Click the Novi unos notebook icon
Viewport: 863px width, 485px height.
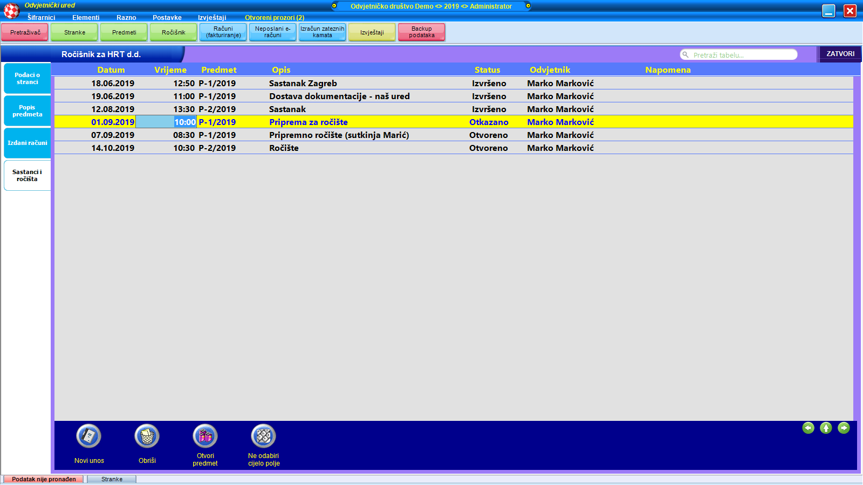88,436
